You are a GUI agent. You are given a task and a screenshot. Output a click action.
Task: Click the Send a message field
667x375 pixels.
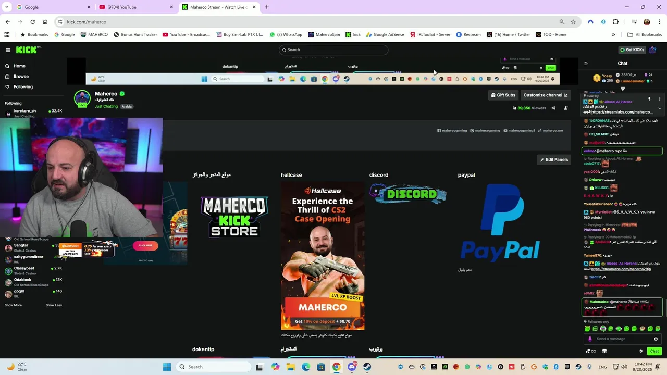click(622, 339)
